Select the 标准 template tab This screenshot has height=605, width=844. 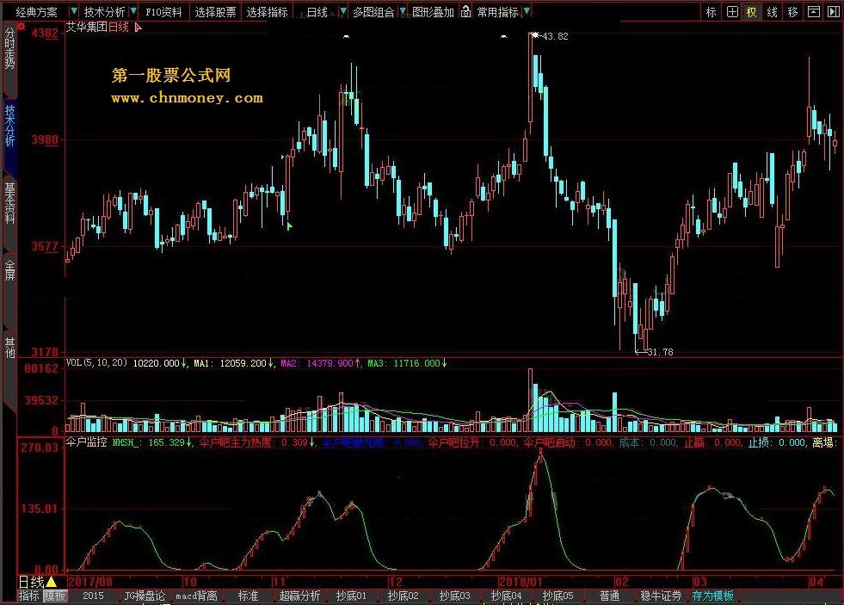click(x=248, y=596)
